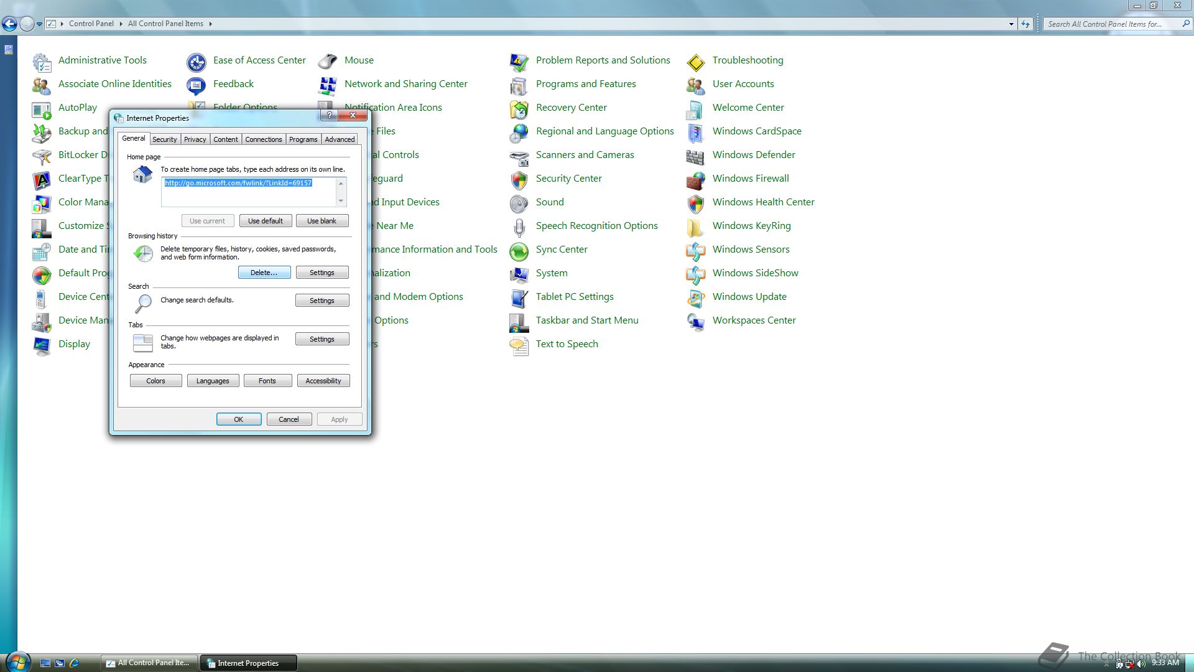Click the Internet Properties help question mark
The image size is (1194, 672).
click(329, 116)
